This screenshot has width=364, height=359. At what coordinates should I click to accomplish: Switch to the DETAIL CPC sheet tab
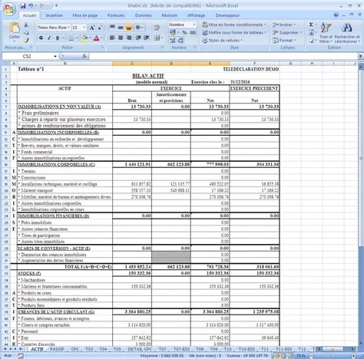pyautogui.click(x=140, y=349)
